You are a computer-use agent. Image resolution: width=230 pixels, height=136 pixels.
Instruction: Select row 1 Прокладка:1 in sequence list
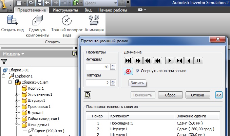tap(153, 123)
